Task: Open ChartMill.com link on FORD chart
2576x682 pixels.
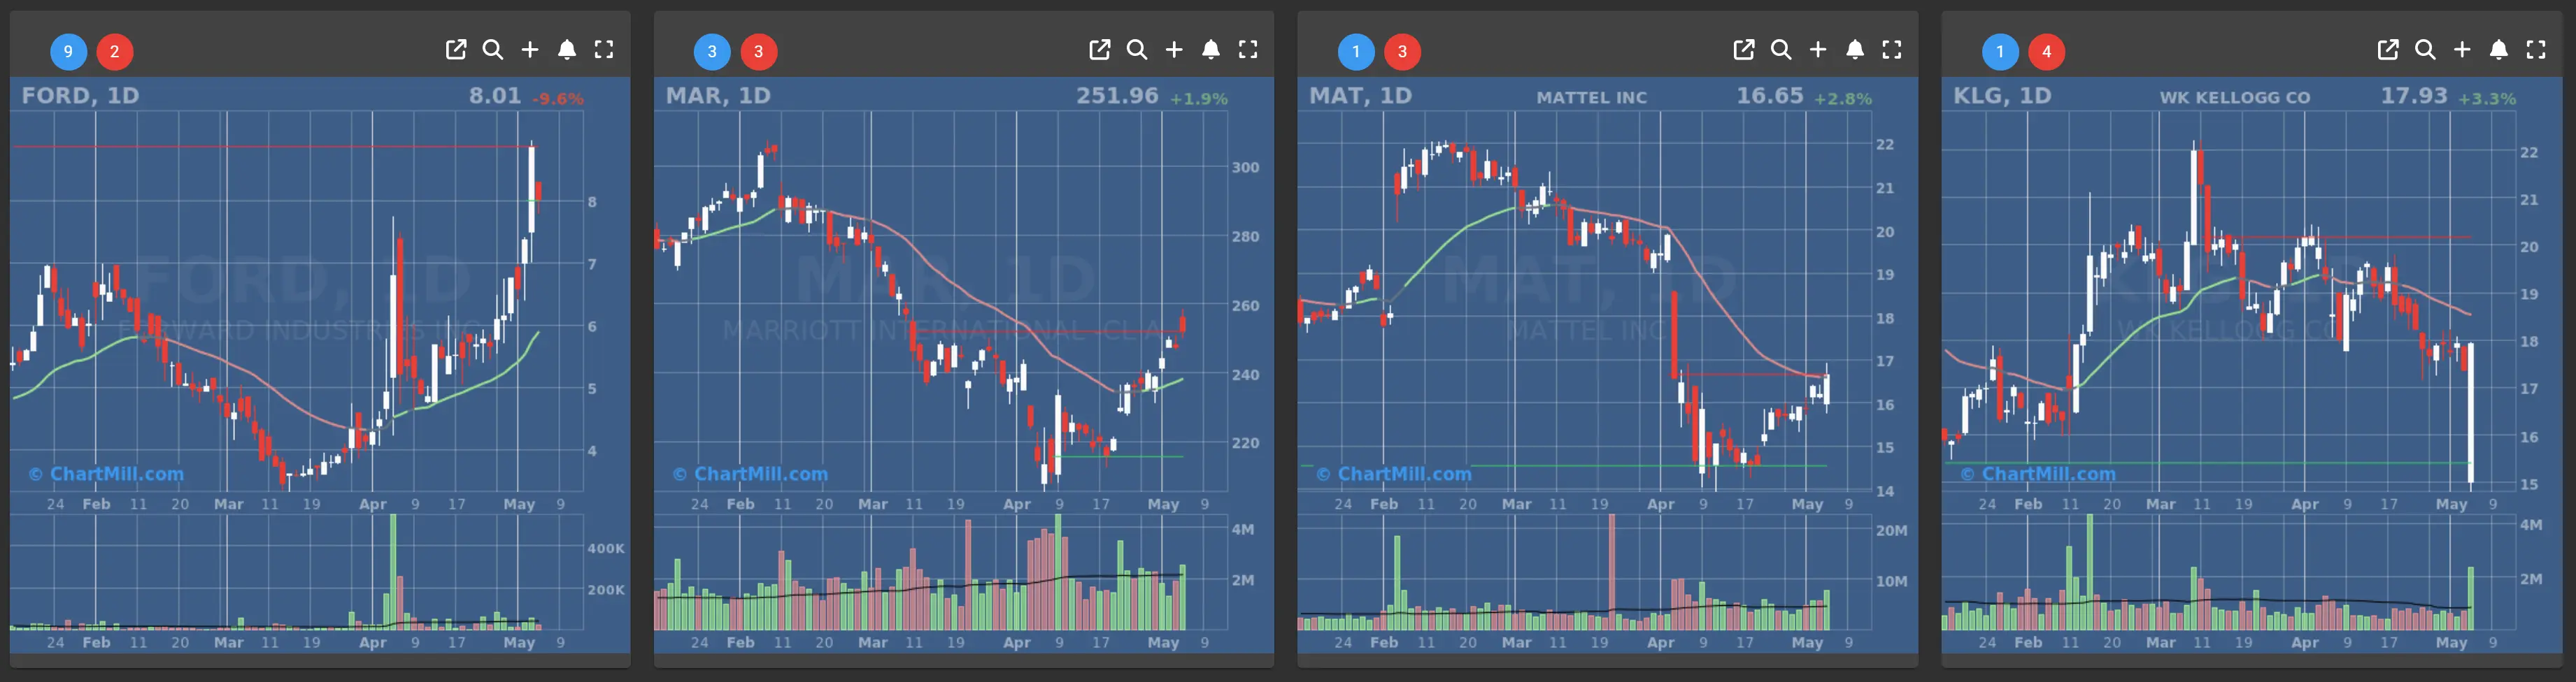Action: click(106, 474)
